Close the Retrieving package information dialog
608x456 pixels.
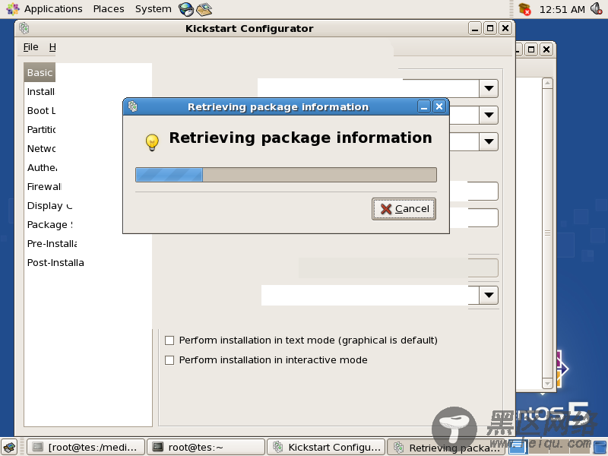[439, 106]
